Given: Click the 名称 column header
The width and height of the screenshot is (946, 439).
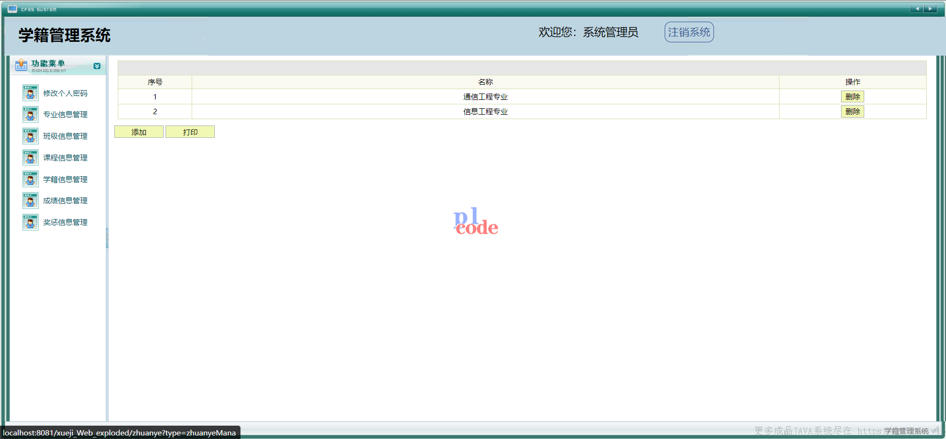Looking at the screenshot, I should tap(485, 82).
